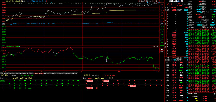Select the 票 icon in 短线精灵 header
216x102 pixels.
[212, 27]
